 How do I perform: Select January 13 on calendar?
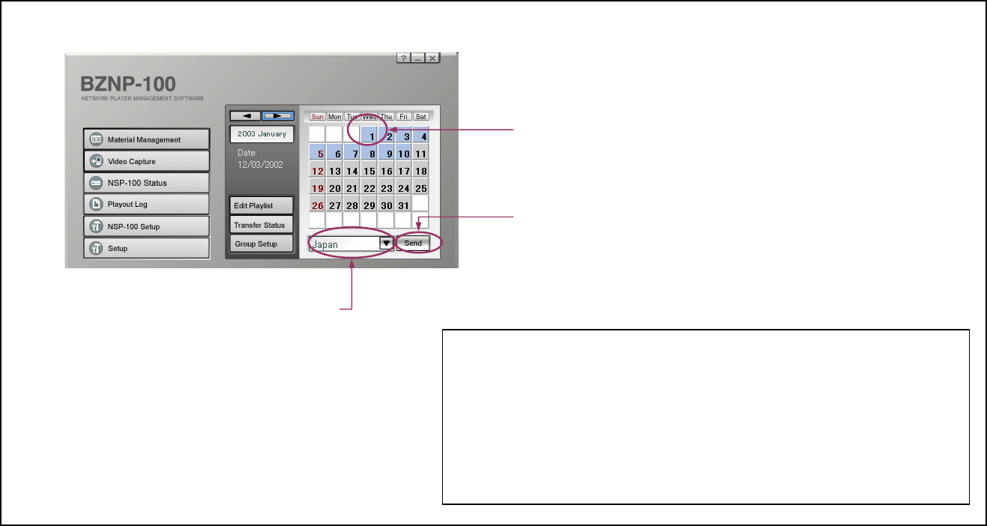point(335,169)
